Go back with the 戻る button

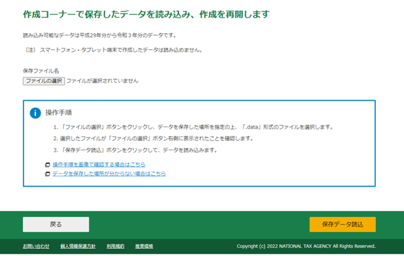click(x=56, y=224)
